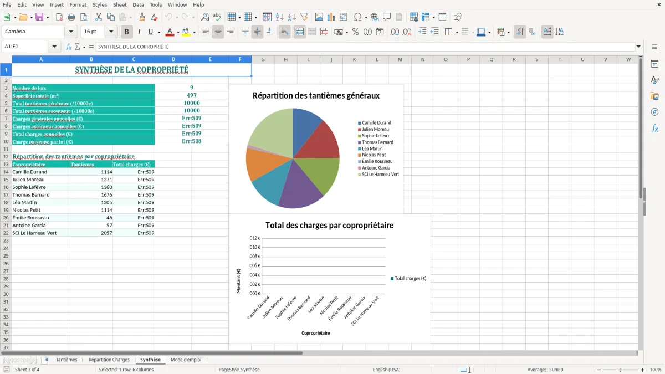Screen dimensions: 665x374
Task: Click Add new sheet button
Action: [47, 360]
